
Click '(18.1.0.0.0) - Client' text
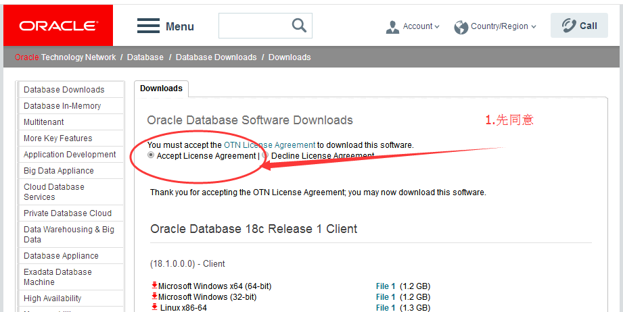187,263
